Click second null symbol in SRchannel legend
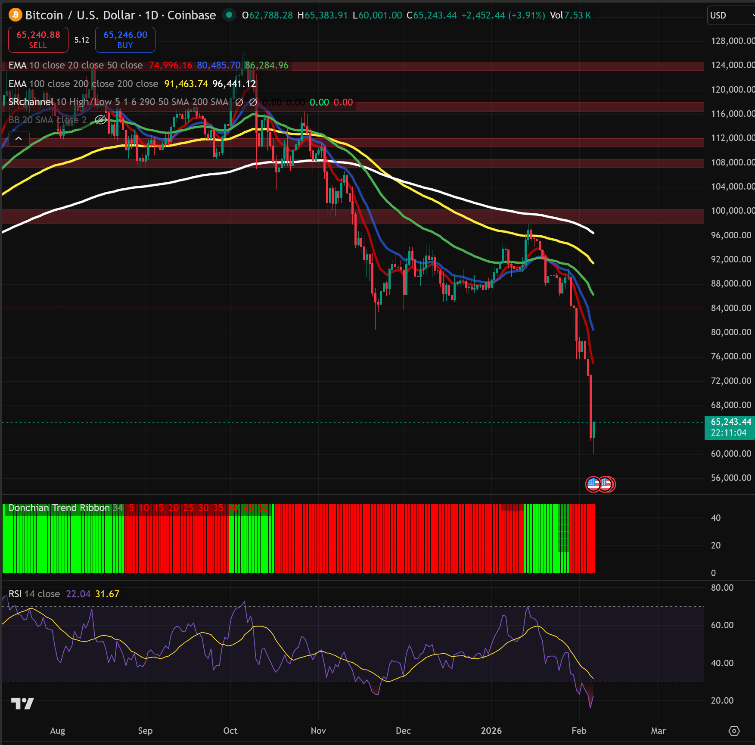 tap(253, 102)
